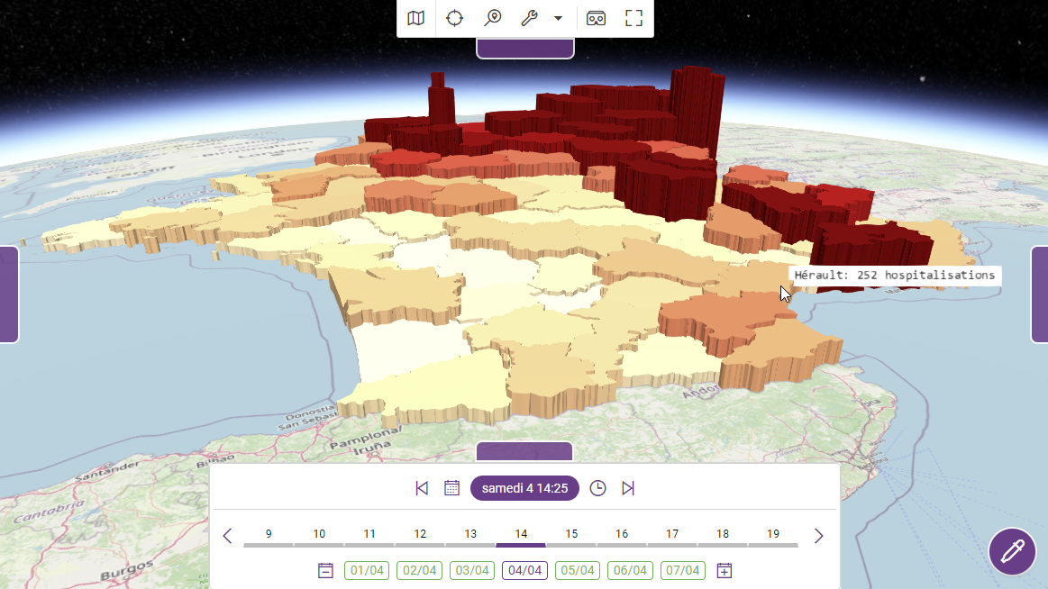Open the wrench settings tool
Viewport: 1048px width, 589px height.
pyautogui.click(x=527, y=18)
